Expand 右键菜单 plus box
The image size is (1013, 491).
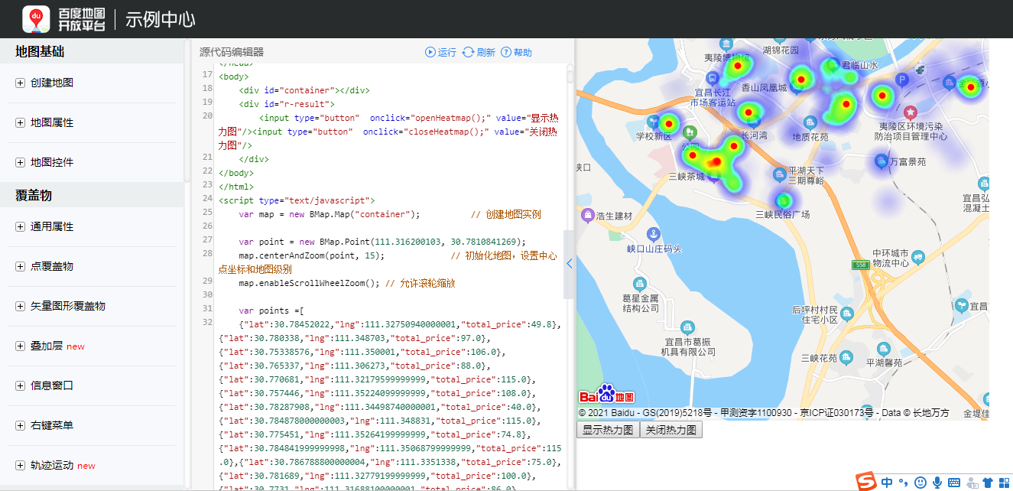[x=21, y=425]
